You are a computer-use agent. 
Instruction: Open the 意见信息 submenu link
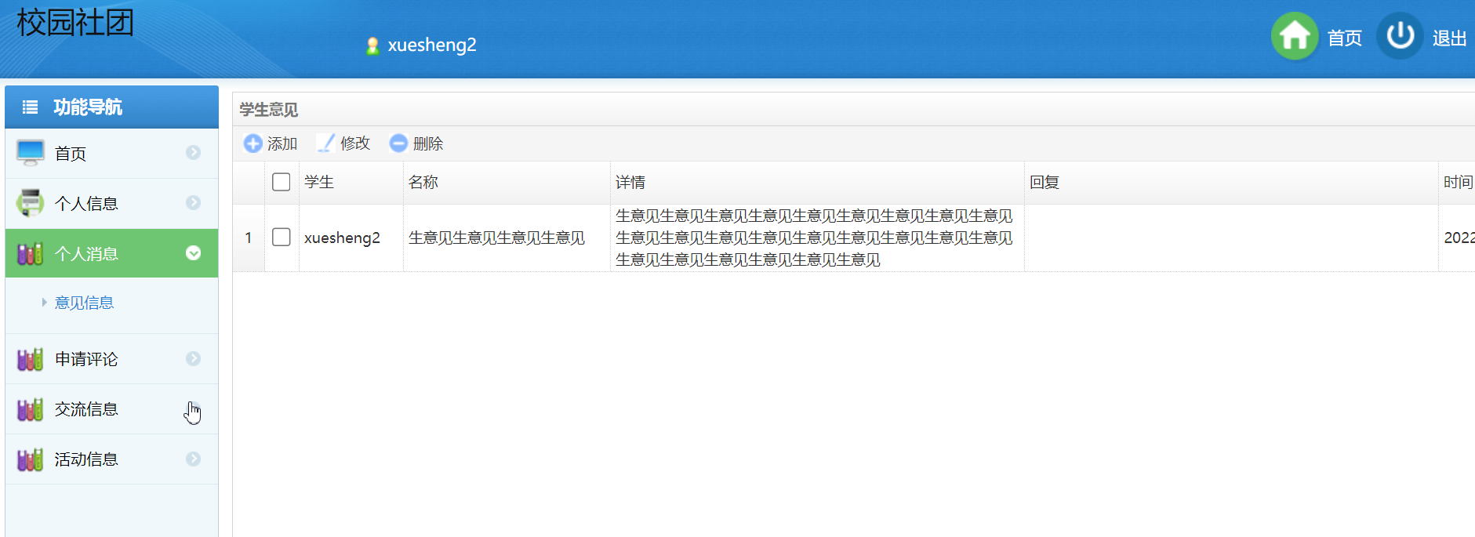(x=84, y=303)
